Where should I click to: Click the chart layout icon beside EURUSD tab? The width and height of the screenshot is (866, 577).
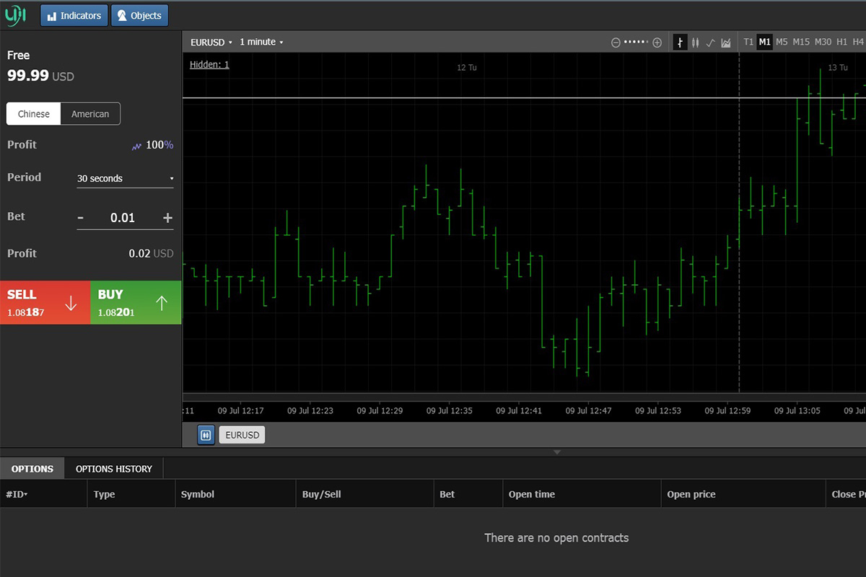[206, 435]
